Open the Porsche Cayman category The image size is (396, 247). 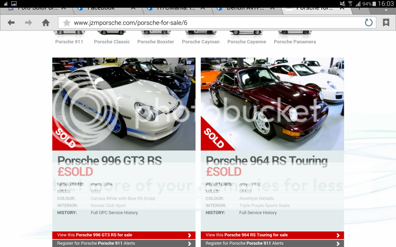(x=200, y=42)
